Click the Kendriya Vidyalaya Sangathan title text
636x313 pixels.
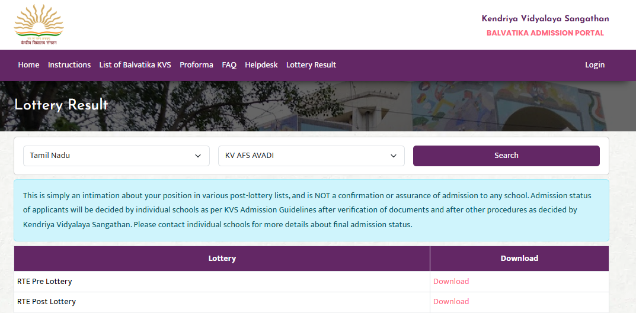pos(545,18)
